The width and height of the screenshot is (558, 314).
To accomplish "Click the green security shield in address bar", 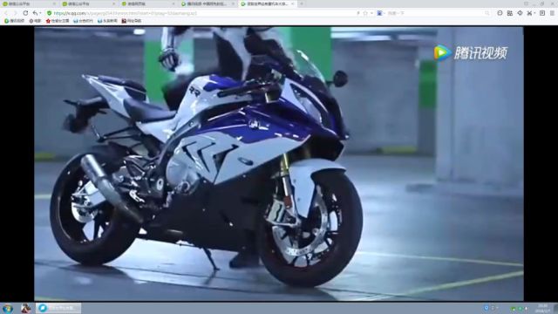I will pyautogui.click(x=49, y=13).
